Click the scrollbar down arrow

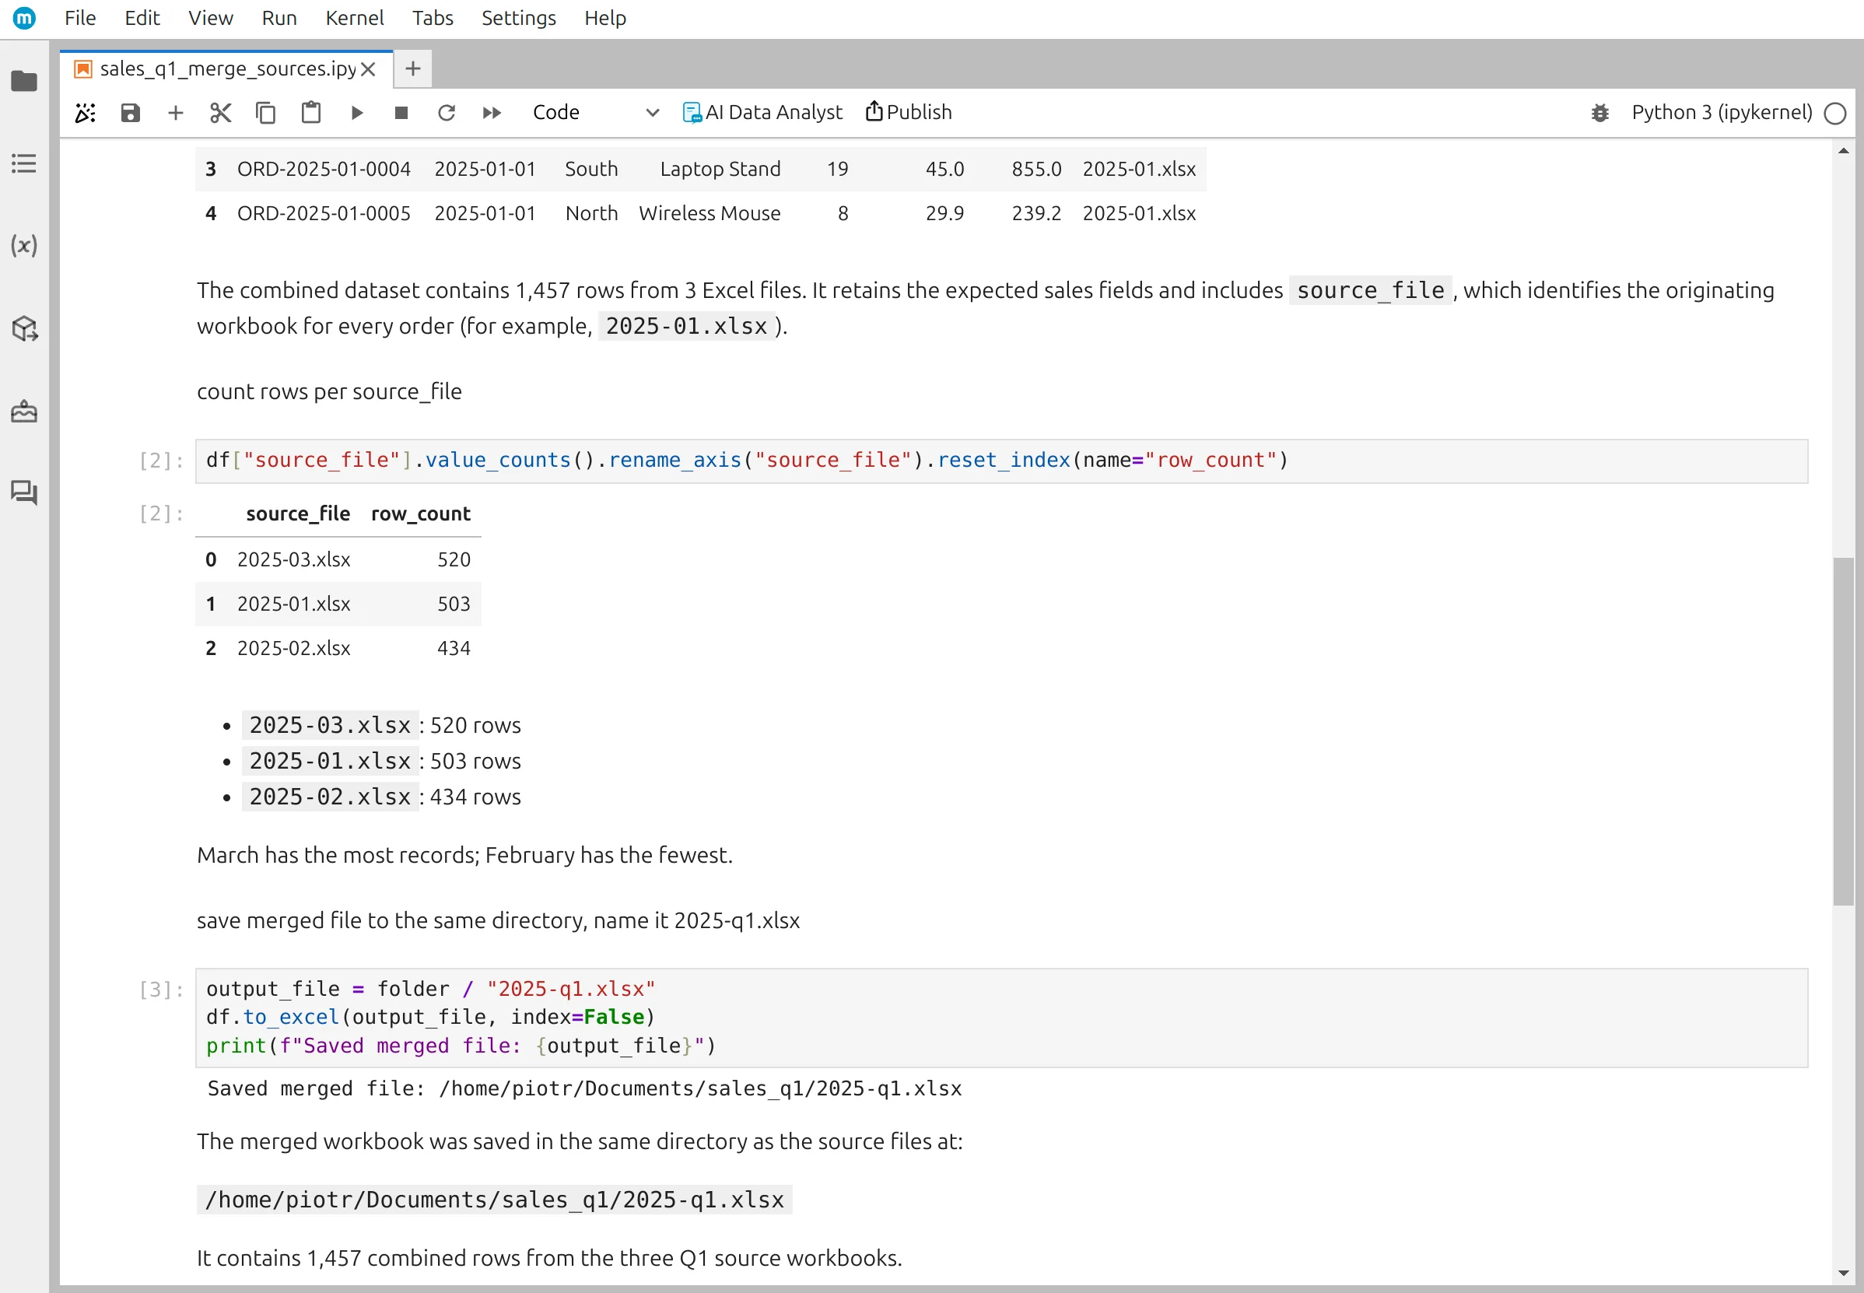(1844, 1273)
